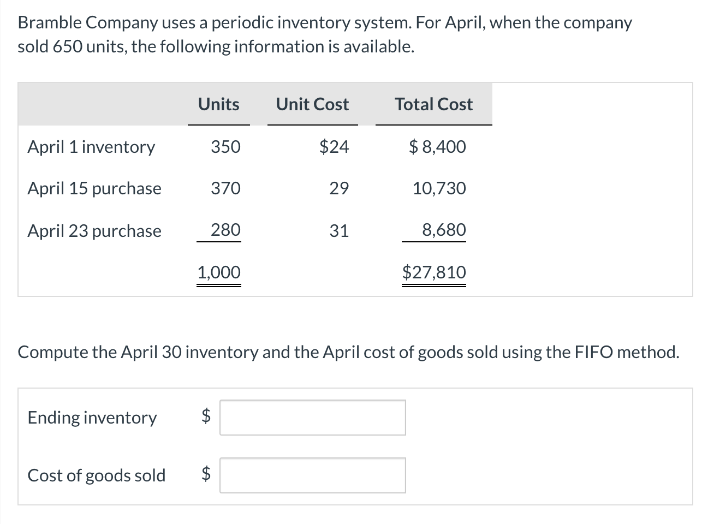The width and height of the screenshot is (702, 524).
Task: Click the $24 unit cost cell
Action: click(x=334, y=147)
